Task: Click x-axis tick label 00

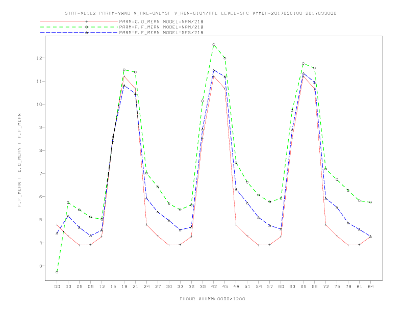Action: [57, 287]
